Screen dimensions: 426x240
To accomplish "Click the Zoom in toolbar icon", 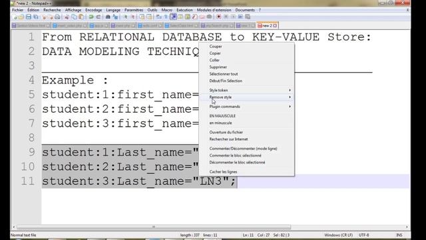I will (x=125, y=17).
